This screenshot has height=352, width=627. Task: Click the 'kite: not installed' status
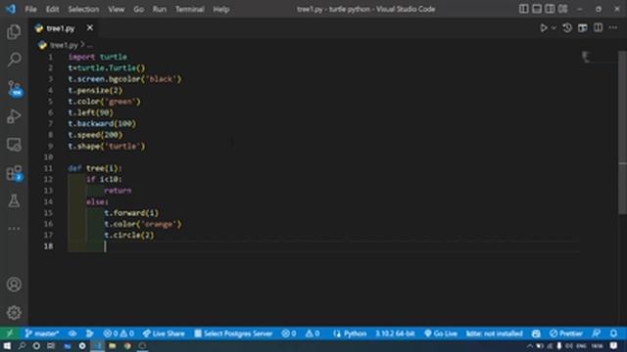(x=495, y=333)
